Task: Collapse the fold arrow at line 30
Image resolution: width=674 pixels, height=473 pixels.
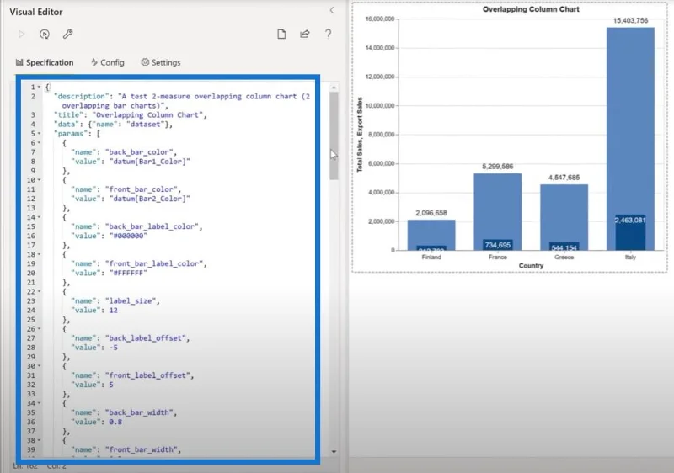Action: 39,366
